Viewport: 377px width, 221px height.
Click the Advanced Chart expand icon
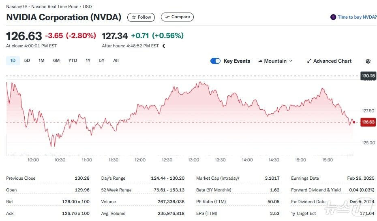(x=309, y=61)
